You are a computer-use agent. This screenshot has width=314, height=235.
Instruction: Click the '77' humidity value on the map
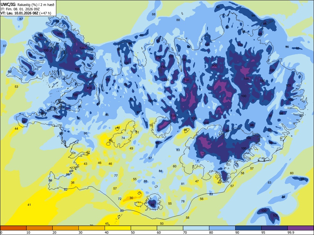click(x=116, y=175)
